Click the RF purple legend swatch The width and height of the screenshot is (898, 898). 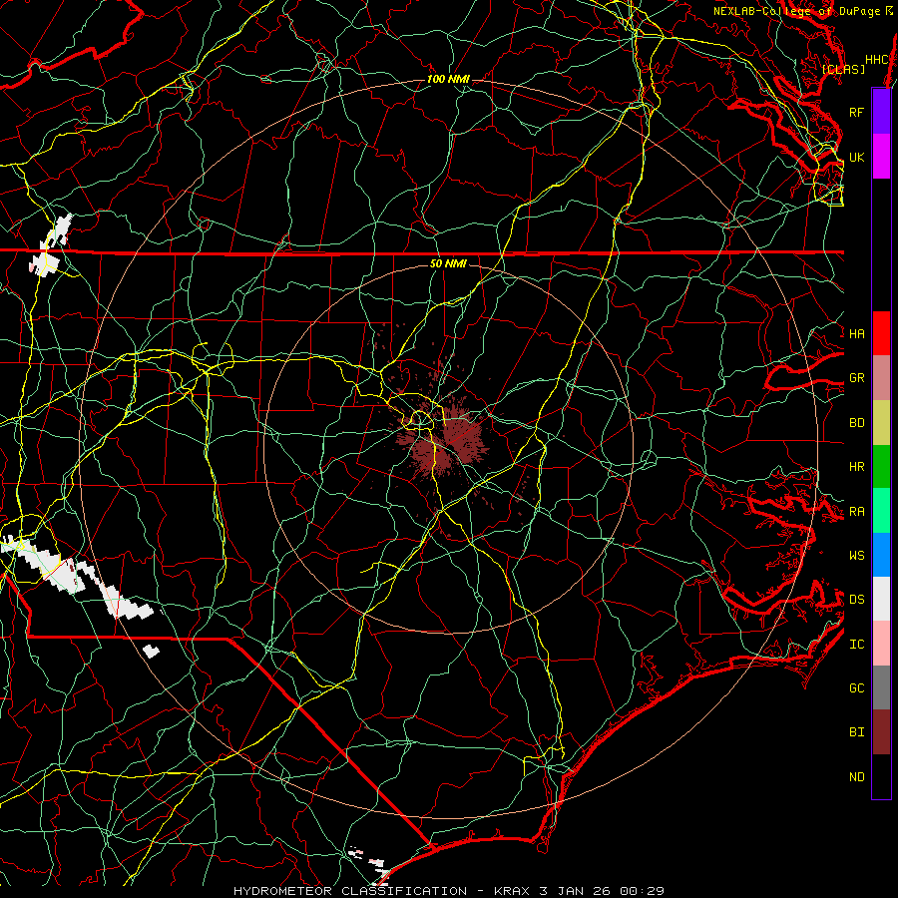click(881, 112)
